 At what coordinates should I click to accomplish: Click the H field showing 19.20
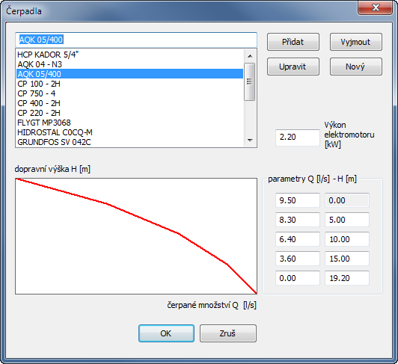coord(347,278)
